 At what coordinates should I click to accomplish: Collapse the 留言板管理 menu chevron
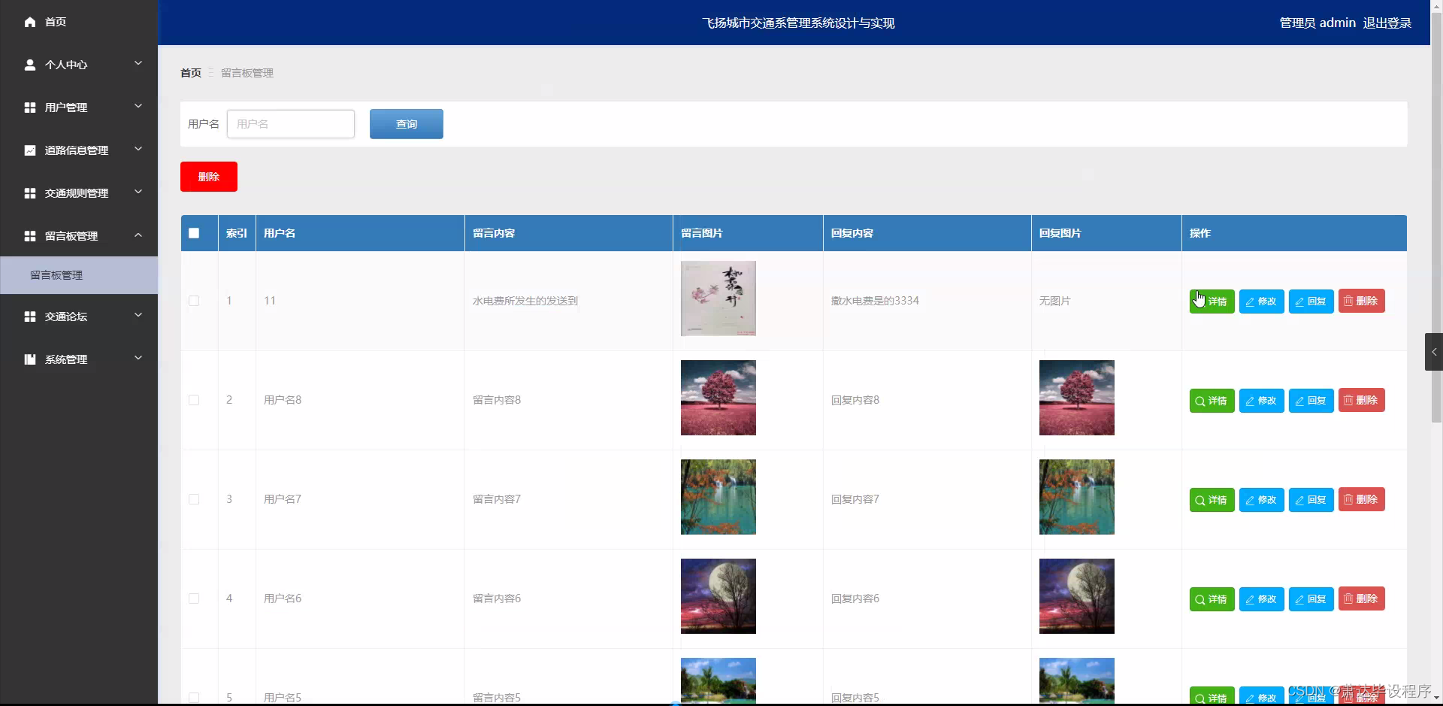pyautogui.click(x=138, y=235)
